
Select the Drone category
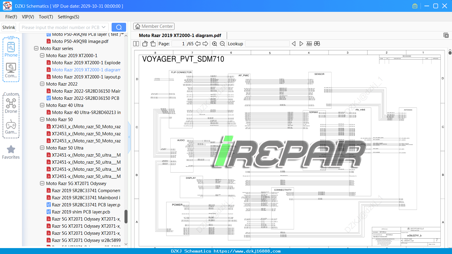click(11, 106)
